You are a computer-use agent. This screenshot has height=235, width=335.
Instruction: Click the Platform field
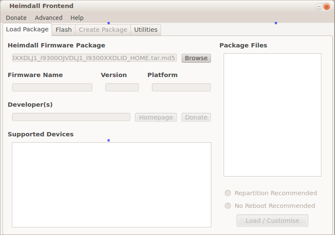181,87
